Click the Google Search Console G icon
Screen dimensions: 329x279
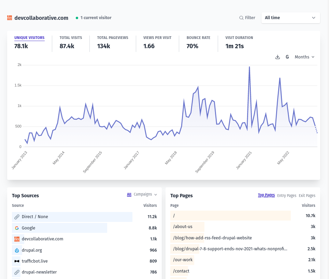coord(287,57)
